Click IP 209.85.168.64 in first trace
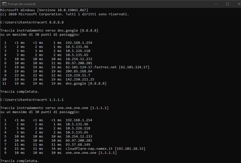The image size is (241, 163). click(x=79, y=71)
